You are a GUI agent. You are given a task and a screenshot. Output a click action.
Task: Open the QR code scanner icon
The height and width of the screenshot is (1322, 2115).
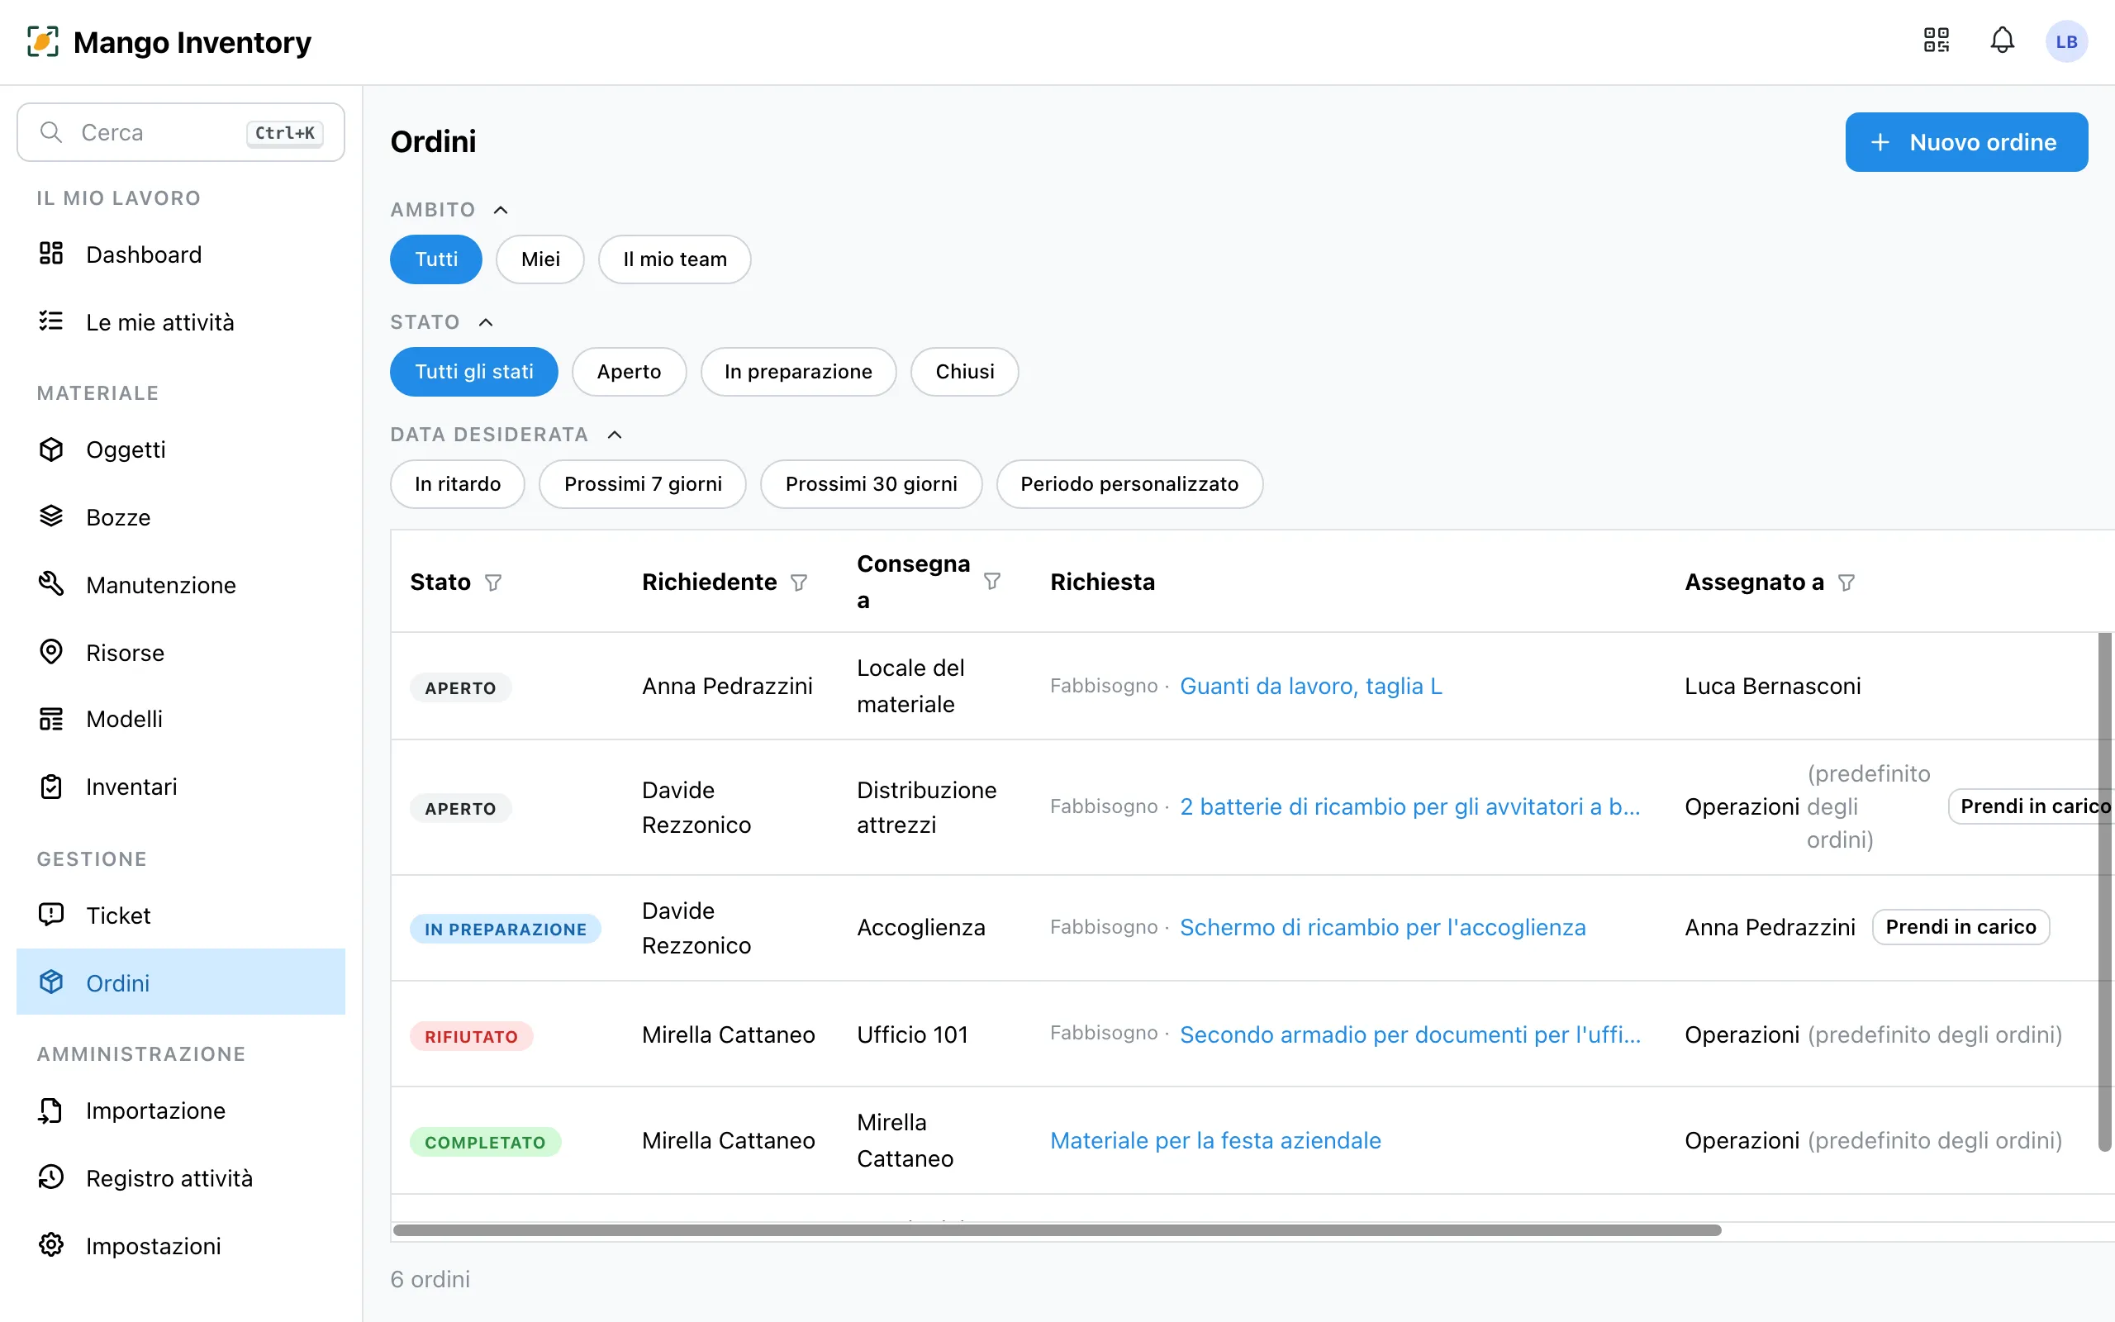click(x=1937, y=41)
